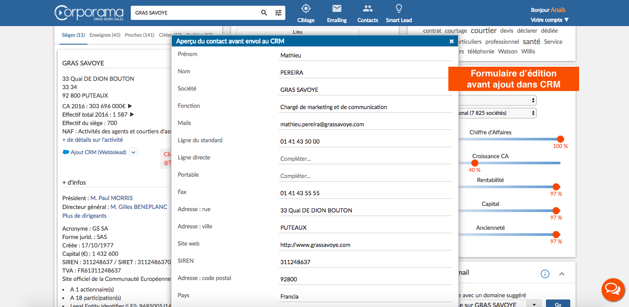Click Ajout CRM (Webtolead) link
629x307 pixels.
(99, 152)
